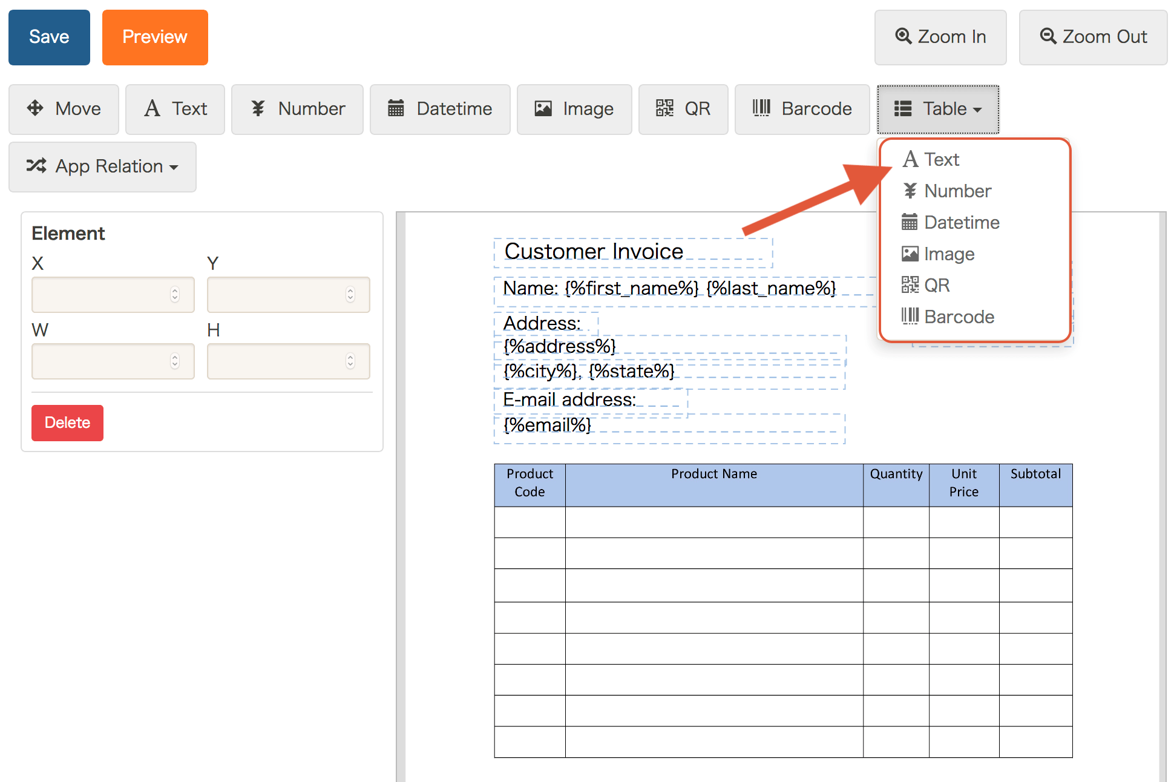1174x782 pixels.
Task: Select the Customer Invoice text element
Action: [x=593, y=252]
